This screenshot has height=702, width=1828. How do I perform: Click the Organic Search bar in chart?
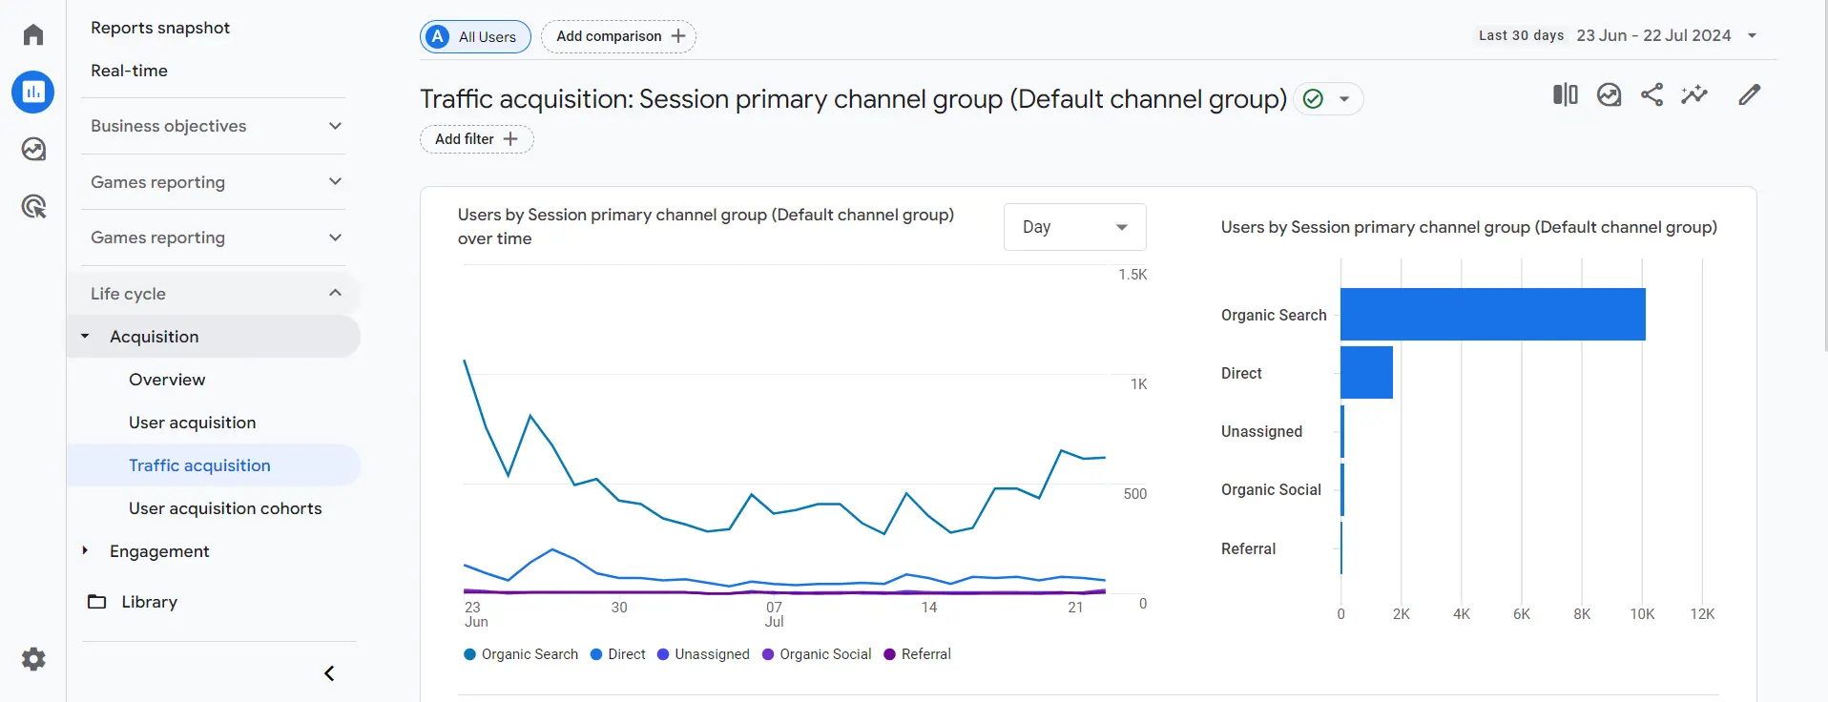pos(1492,315)
